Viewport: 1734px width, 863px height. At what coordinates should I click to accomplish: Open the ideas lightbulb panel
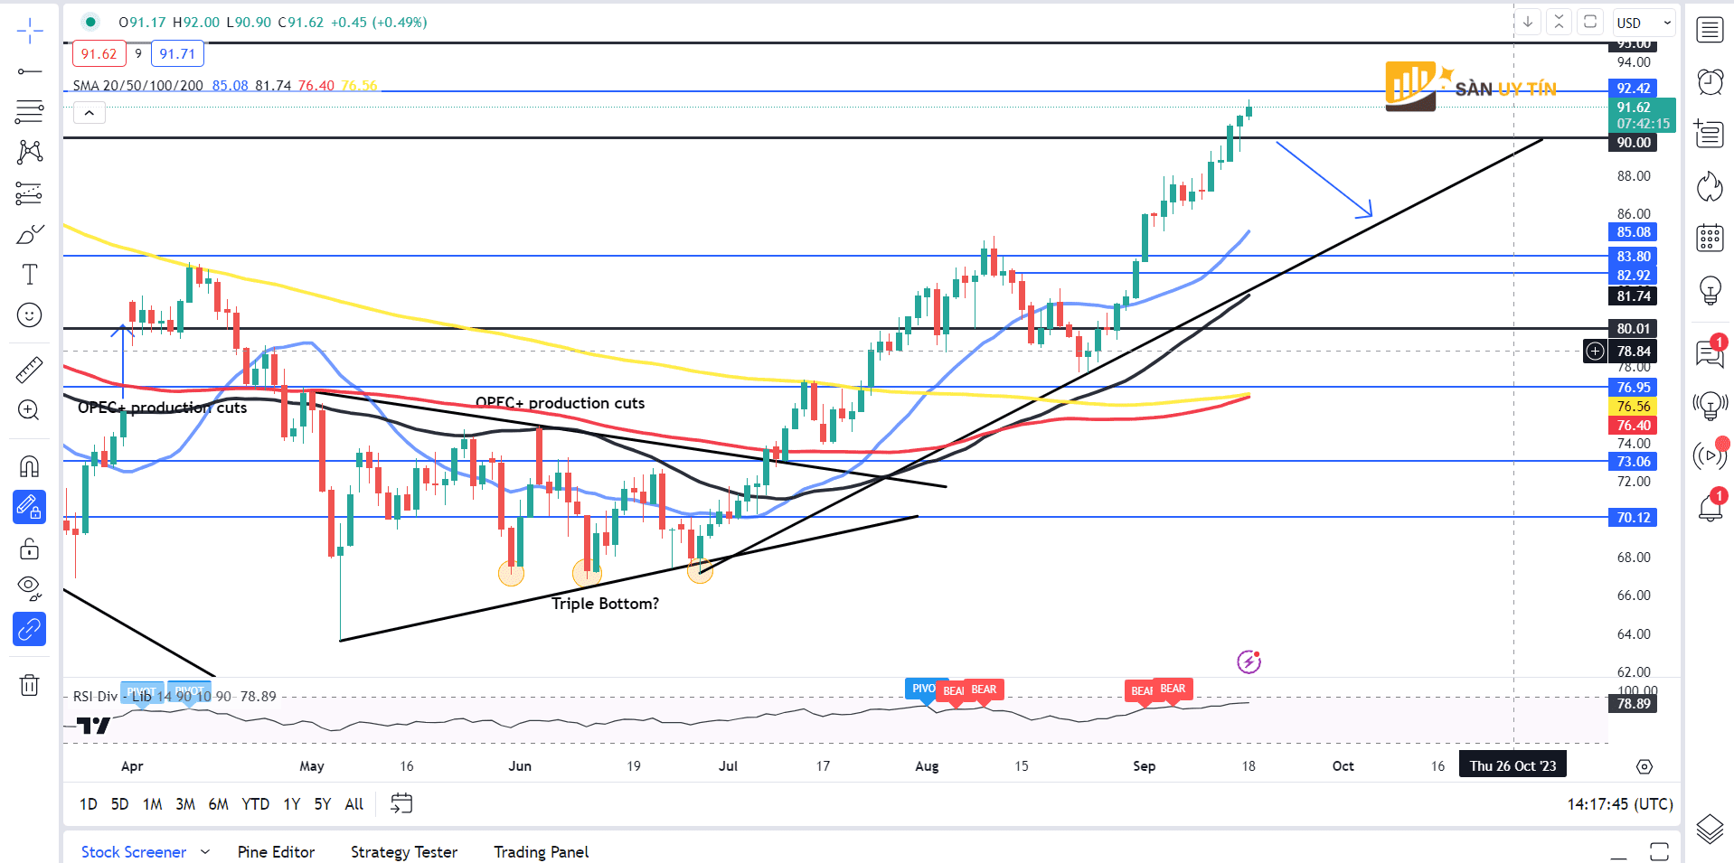click(1710, 289)
